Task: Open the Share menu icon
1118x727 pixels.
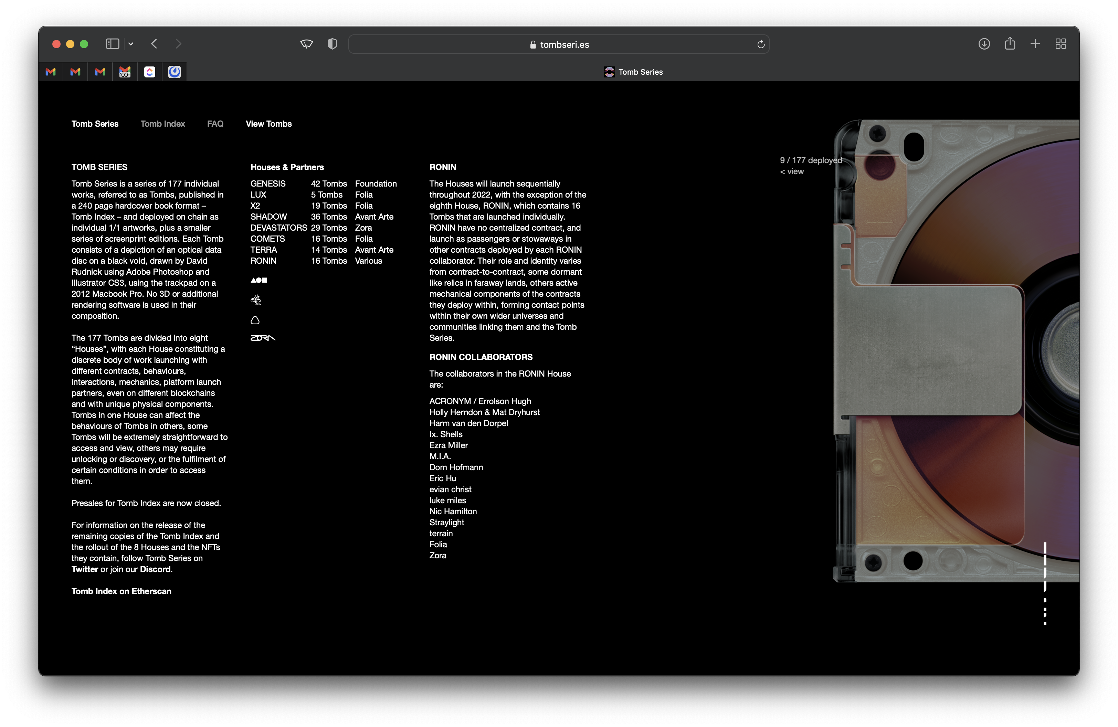Action: (1010, 44)
